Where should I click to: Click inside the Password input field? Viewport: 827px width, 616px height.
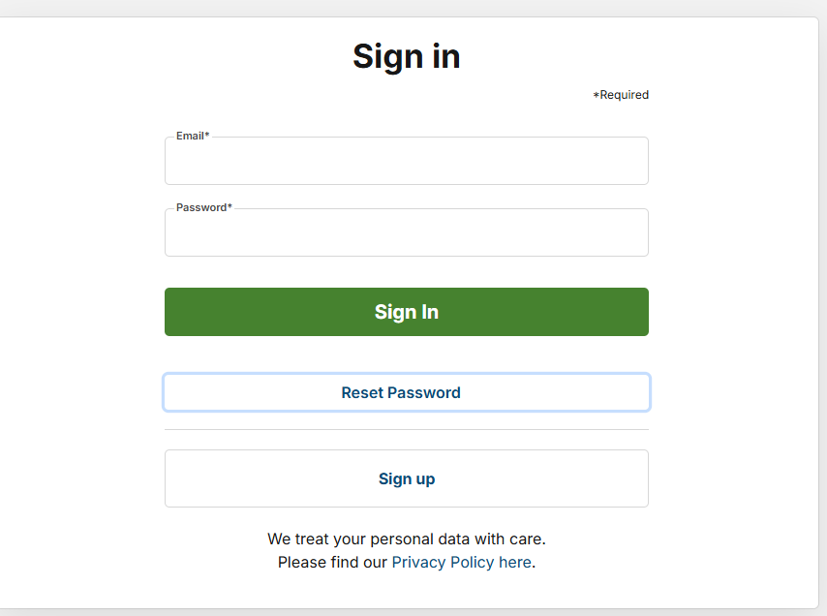407,232
